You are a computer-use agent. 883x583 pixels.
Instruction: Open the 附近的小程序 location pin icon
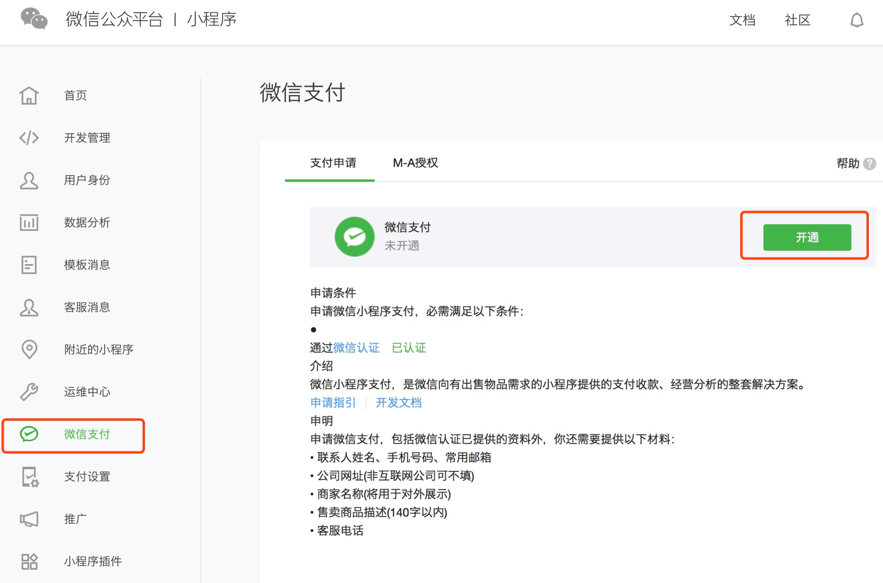29,349
